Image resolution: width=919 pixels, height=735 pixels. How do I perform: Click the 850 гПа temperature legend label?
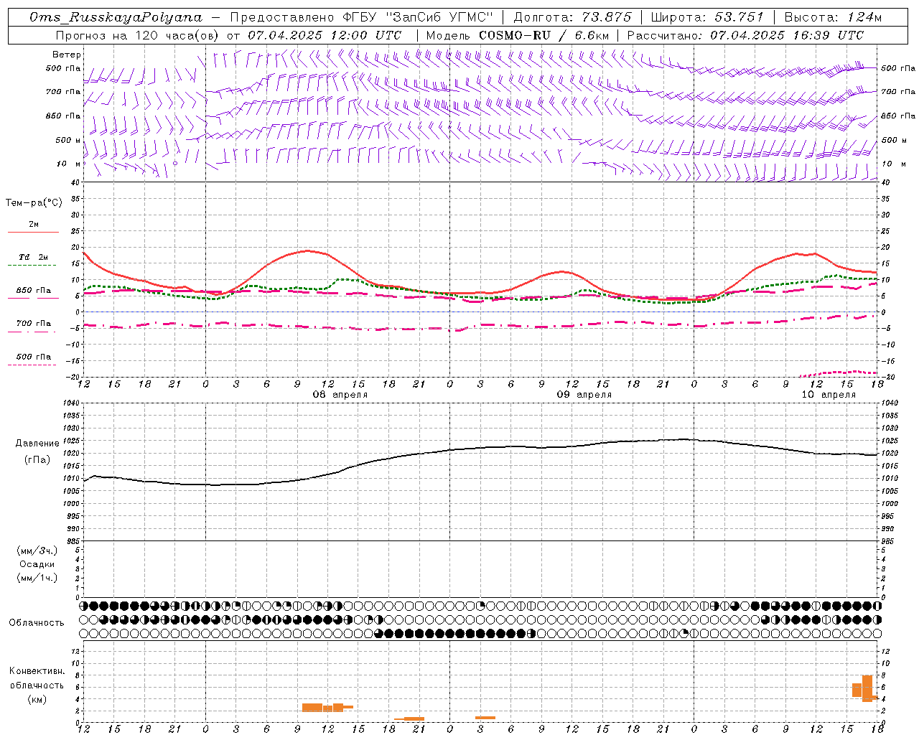(x=34, y=291)
